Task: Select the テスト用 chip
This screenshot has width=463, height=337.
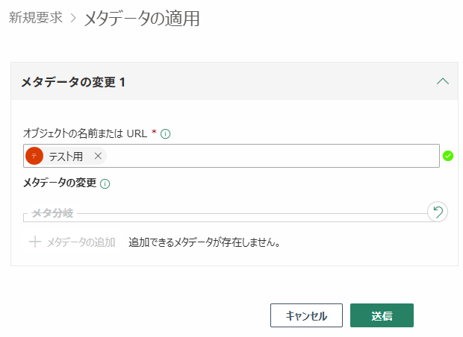Action: pos(66,156)
